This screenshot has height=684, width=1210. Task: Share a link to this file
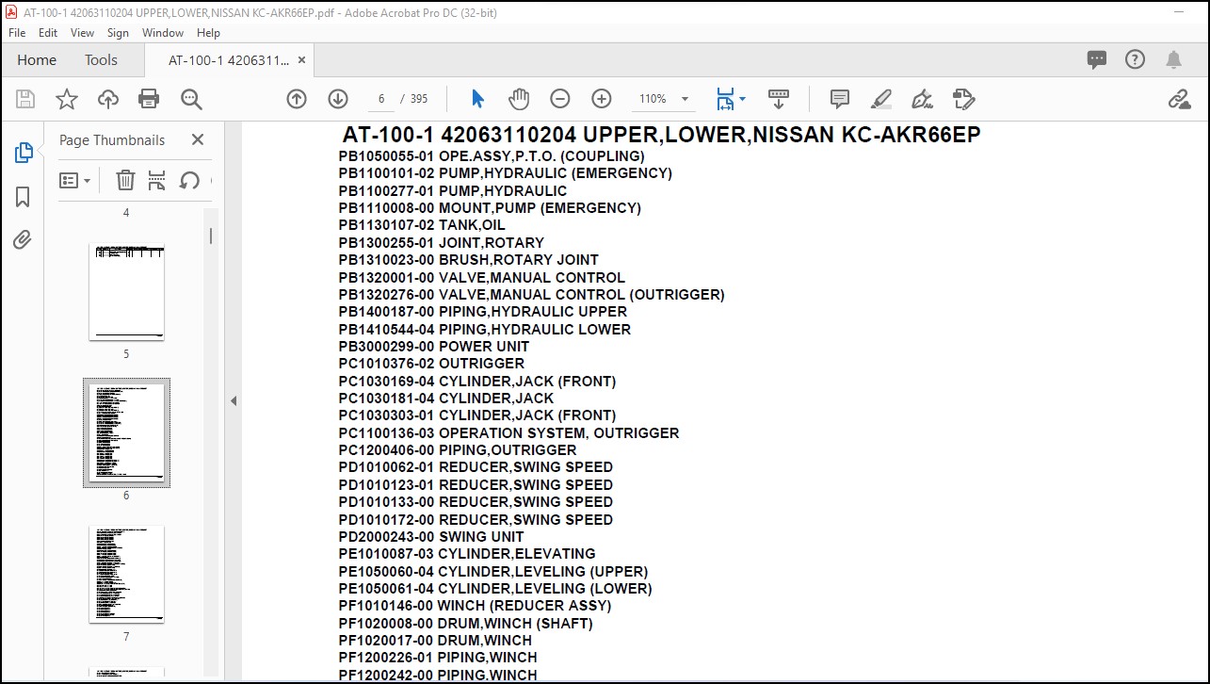(x=1179, y=99)
